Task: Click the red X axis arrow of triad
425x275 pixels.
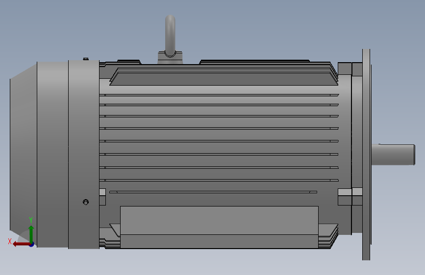Action: tap(21, 244)
